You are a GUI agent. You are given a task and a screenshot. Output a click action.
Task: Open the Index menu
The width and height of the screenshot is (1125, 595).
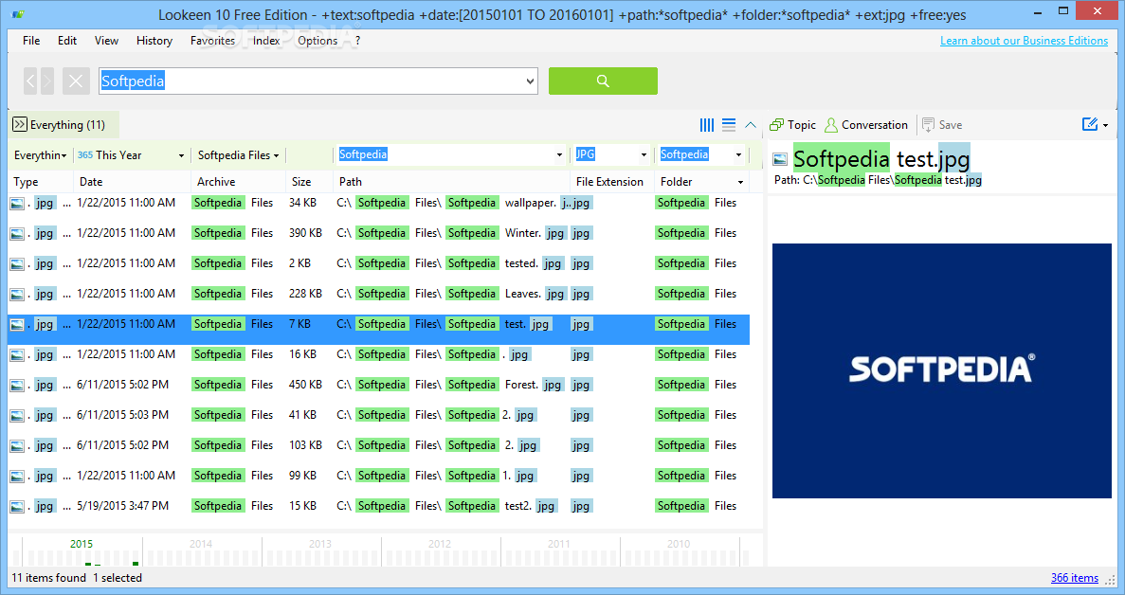click(266, 41)
